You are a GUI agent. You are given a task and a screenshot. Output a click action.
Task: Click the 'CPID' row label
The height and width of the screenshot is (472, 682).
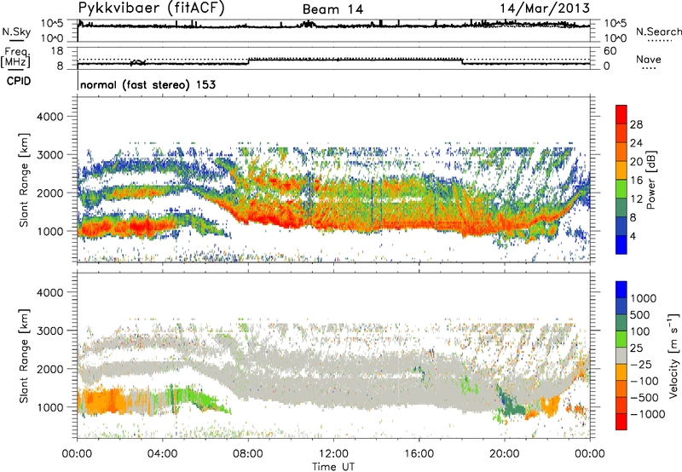coord(19,81)
